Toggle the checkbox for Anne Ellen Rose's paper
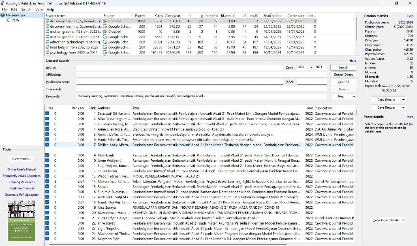This screenshot has height=246, width=417. tap(47, 129)
